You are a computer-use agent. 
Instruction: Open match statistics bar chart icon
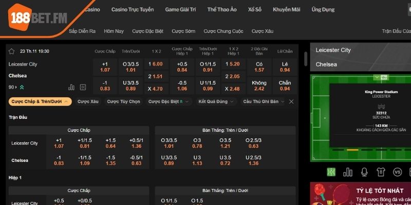(71, 87)
